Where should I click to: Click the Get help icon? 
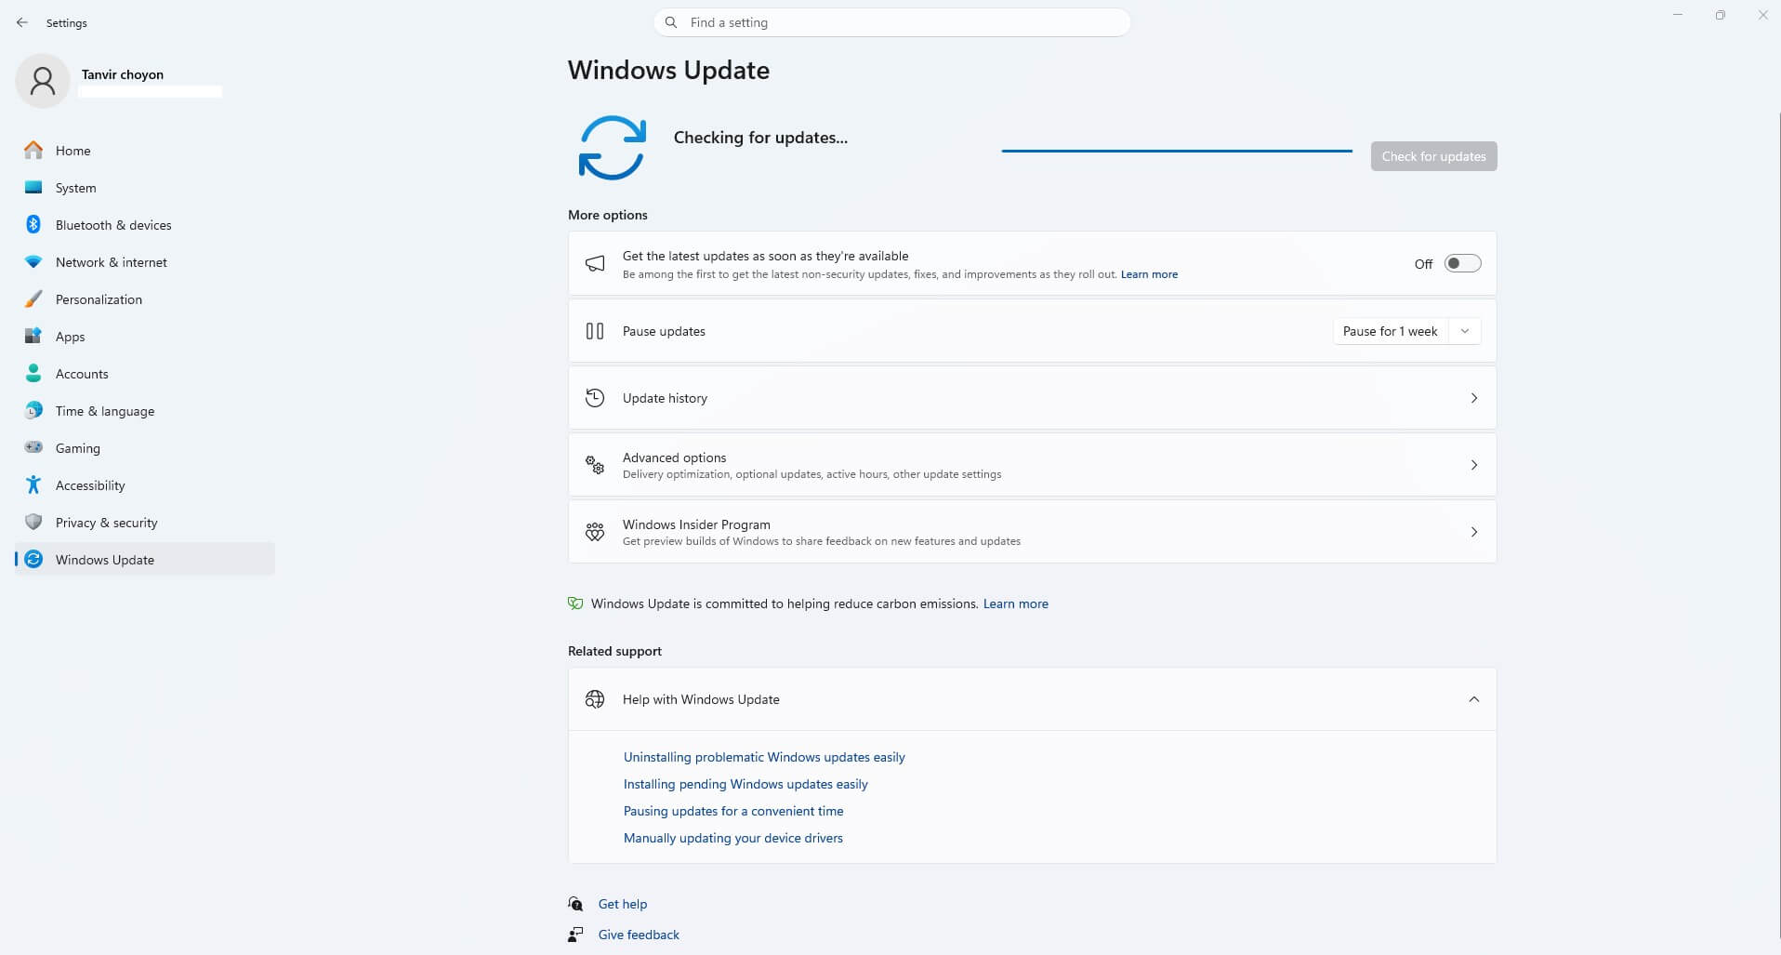(575, 904)
